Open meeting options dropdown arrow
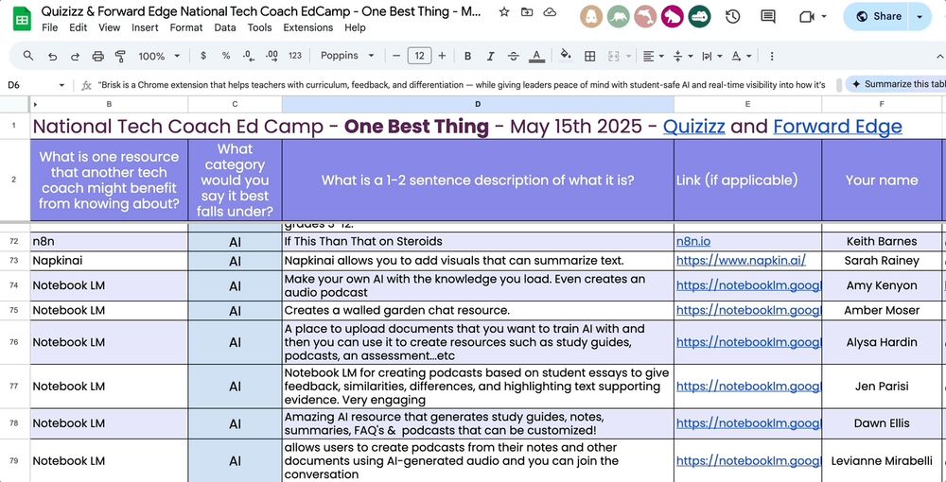946x482 pixels. [x=824, y=17]
